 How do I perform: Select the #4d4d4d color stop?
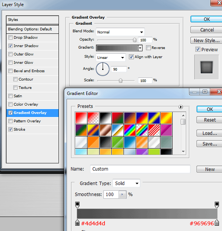(x=77, y=223)
